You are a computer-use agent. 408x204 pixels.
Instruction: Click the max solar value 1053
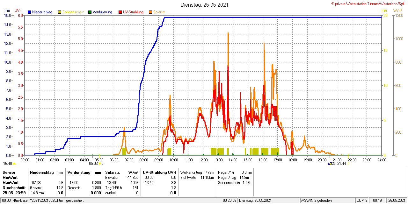click(x=135, y=182)
